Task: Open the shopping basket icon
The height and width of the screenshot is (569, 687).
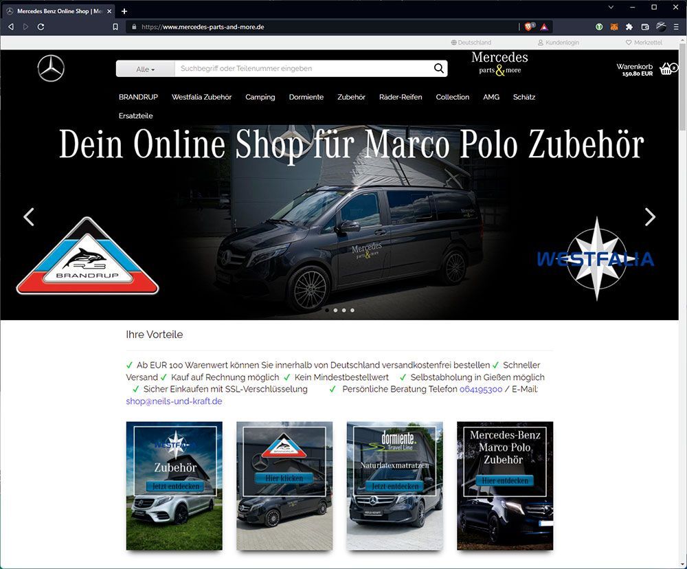Action: click(x=668, y=69)
